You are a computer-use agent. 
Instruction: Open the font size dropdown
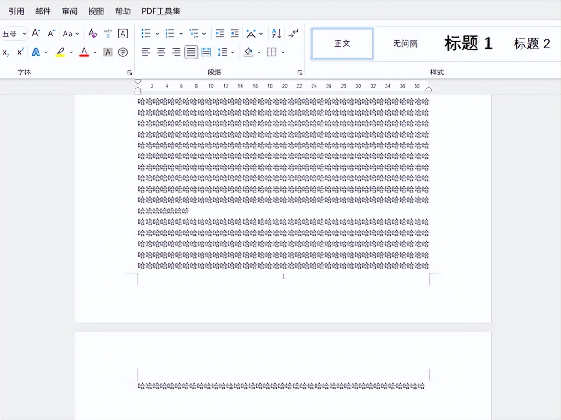pos(25,34)
